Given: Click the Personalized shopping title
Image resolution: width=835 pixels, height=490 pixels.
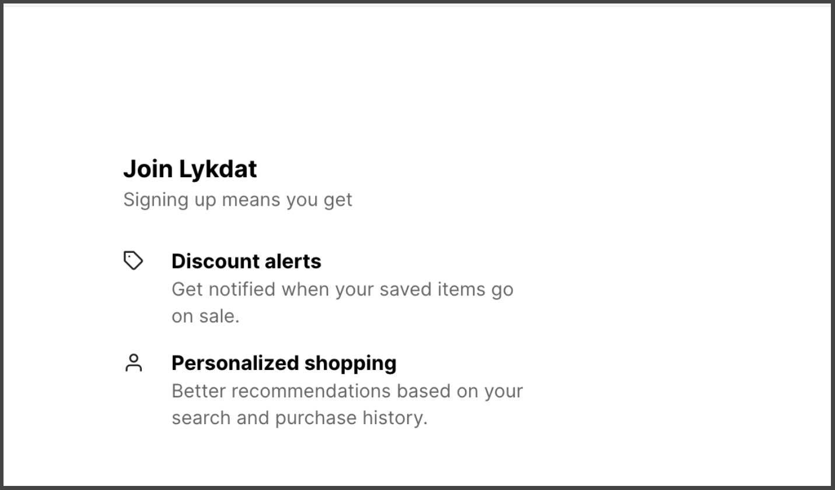Looking at the screenshot, I should 284,363.
